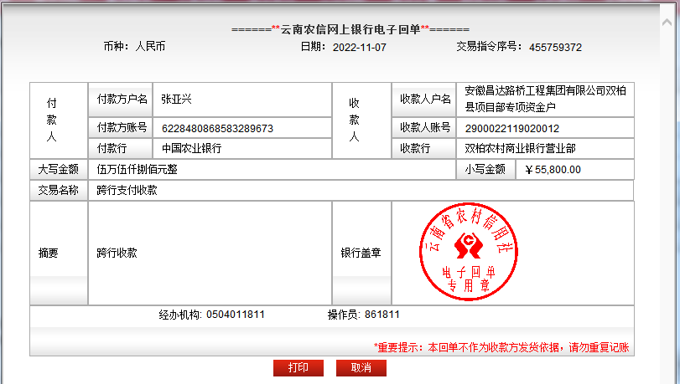Click transaction serial number 455759372
Viewport: 680px width, 384px height.
tap(555, 47)
